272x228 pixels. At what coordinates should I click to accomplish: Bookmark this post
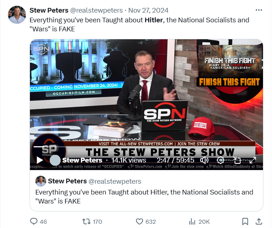coord(245,222)
